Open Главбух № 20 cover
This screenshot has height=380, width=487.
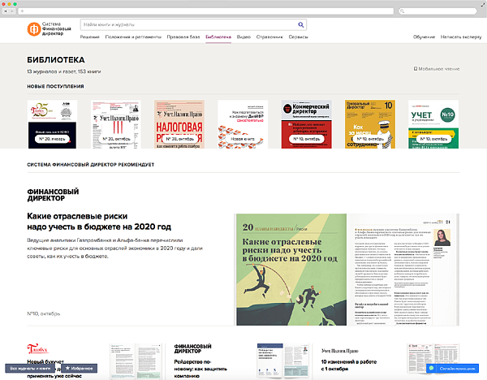(52, 124)
